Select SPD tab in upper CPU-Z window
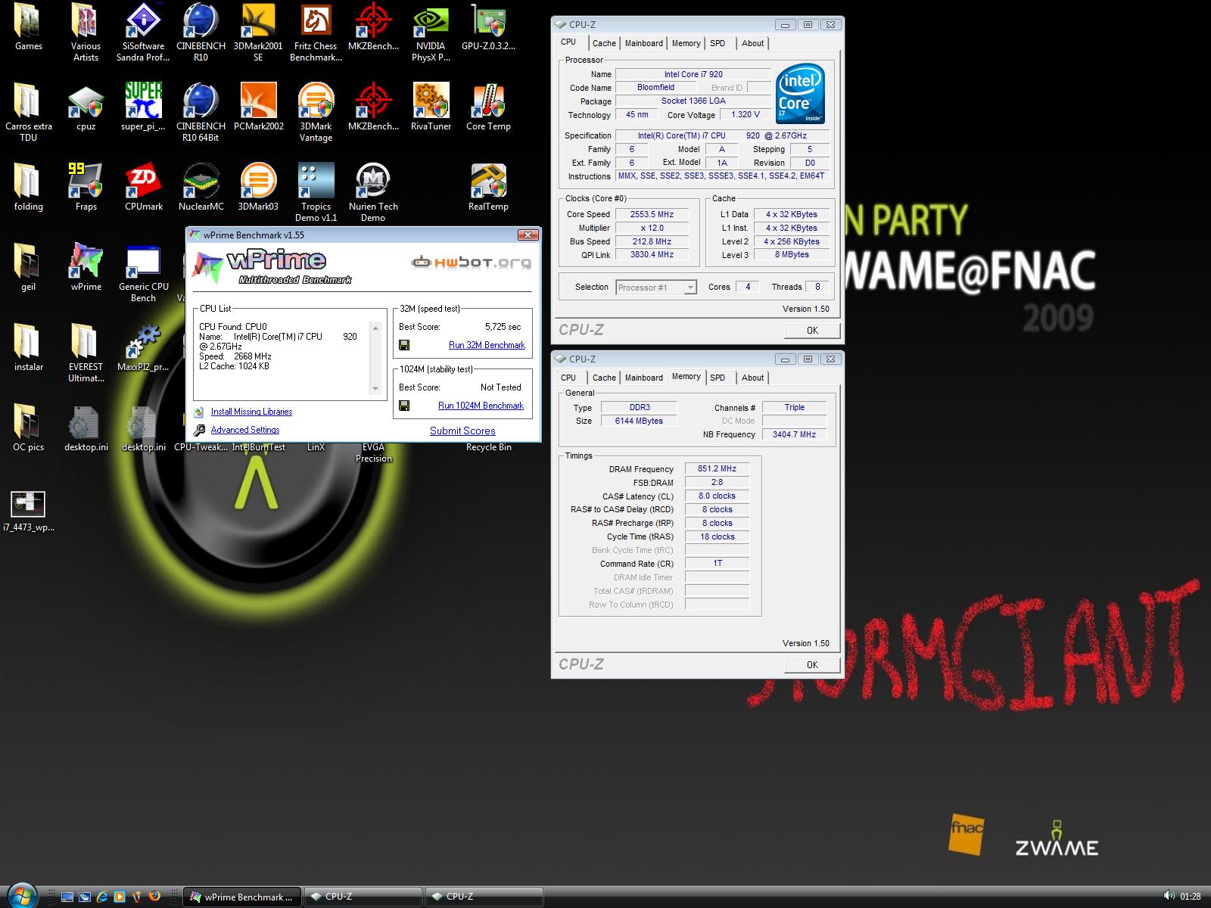 (x=718, y=43)
